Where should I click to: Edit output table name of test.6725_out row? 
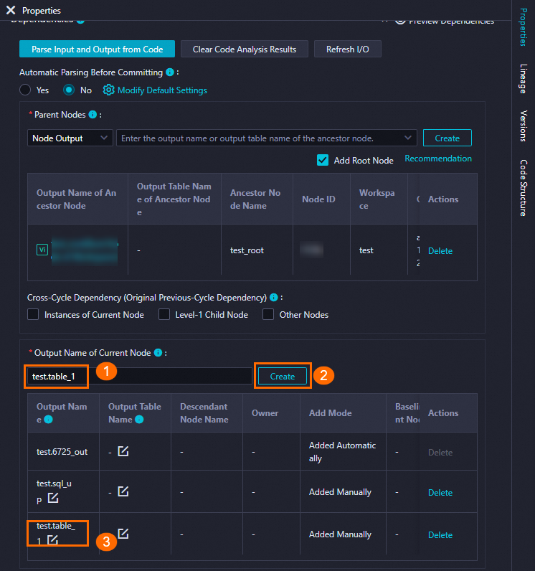point(123,451)
